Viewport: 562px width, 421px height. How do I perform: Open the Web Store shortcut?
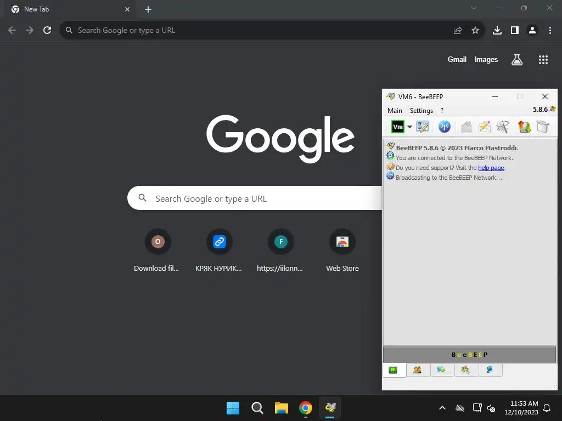click(x=342, y=251)
